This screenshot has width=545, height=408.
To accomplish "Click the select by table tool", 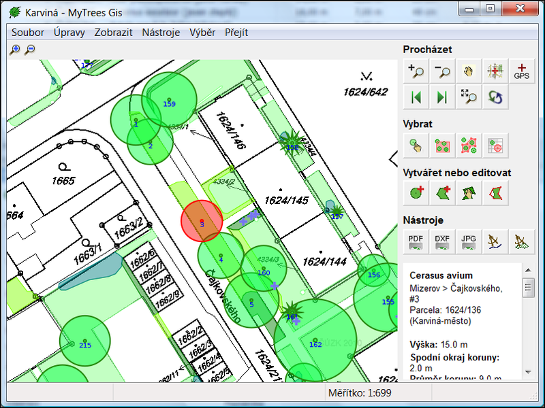I will tap(495, 146).
